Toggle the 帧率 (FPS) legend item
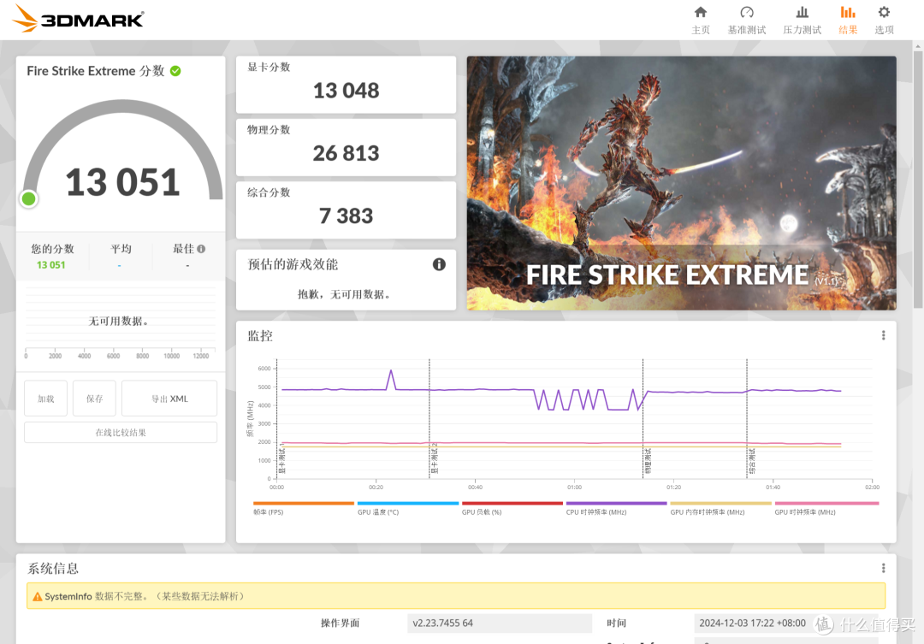The width and height of the screenshot is (924, 644). (x=304, y=508)
